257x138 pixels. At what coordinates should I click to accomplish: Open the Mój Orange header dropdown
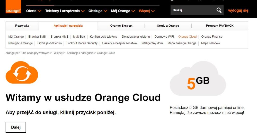click(x=123, y=11)
